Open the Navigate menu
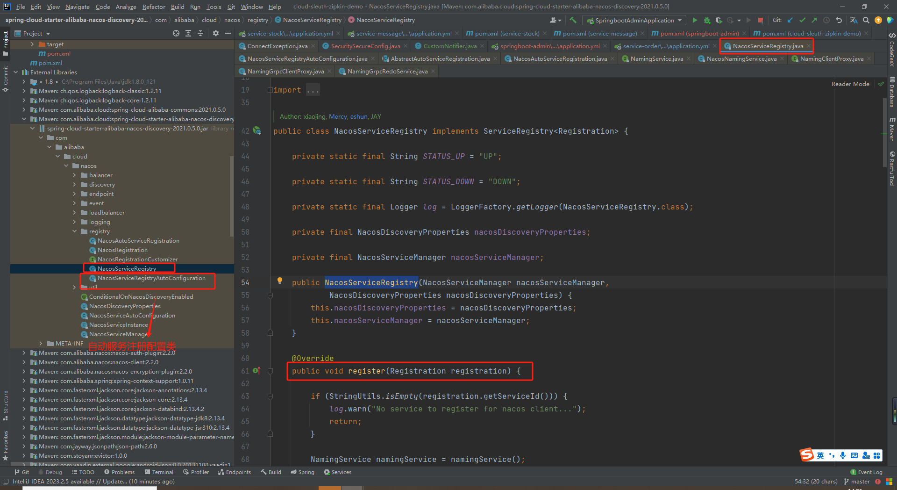This screenshot has width=897, height=490. pyautogui.click(x=77, y=7)
